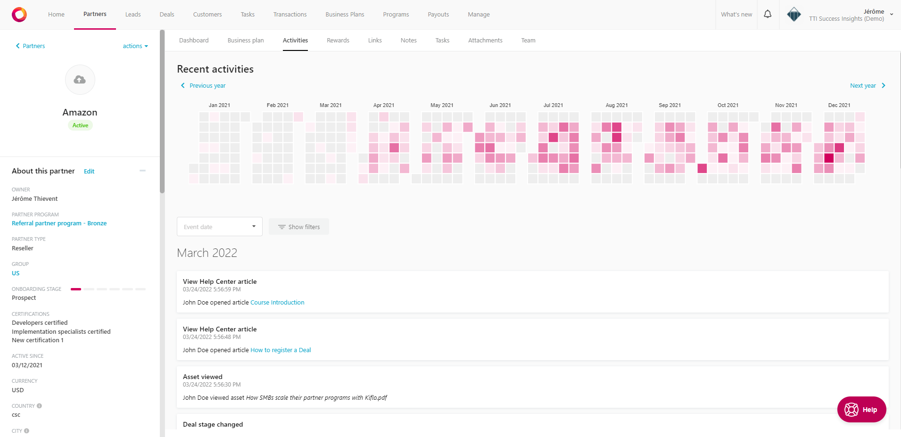Switch to the Team tab

(528, 41)
